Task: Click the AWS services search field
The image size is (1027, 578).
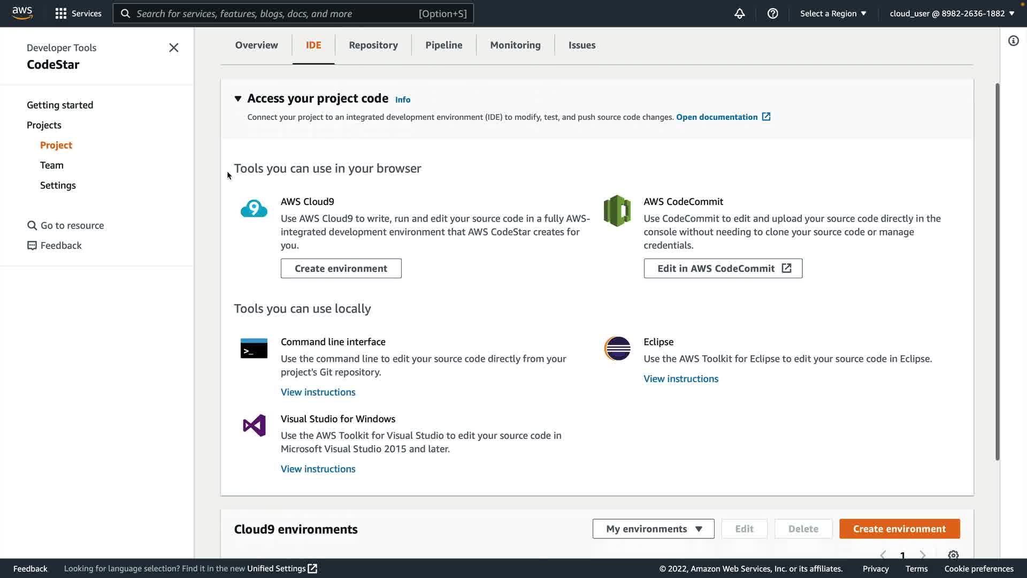Action: (293, 13)
